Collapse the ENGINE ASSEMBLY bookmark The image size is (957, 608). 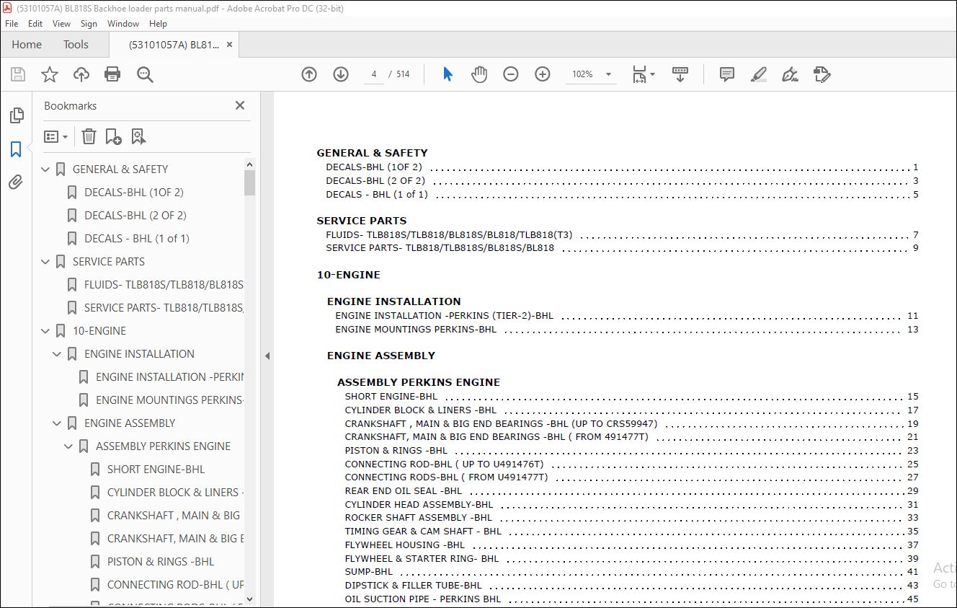point(58,423)
